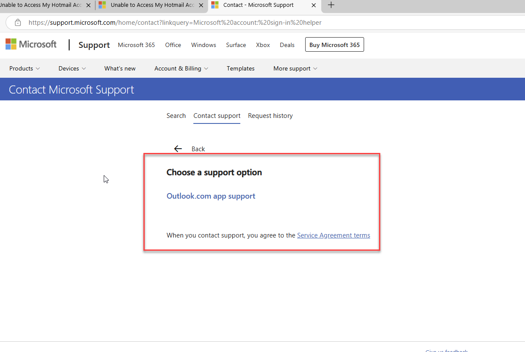Open Microsoft 365 in the top navigation
Screen dimensions: 525x352
pos(136,45)
